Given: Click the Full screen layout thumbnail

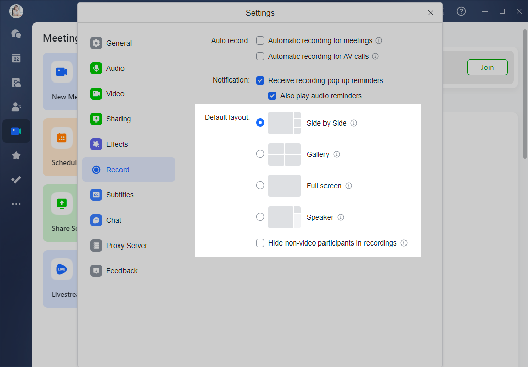Looking at the screenshot, I should (284, 185).
